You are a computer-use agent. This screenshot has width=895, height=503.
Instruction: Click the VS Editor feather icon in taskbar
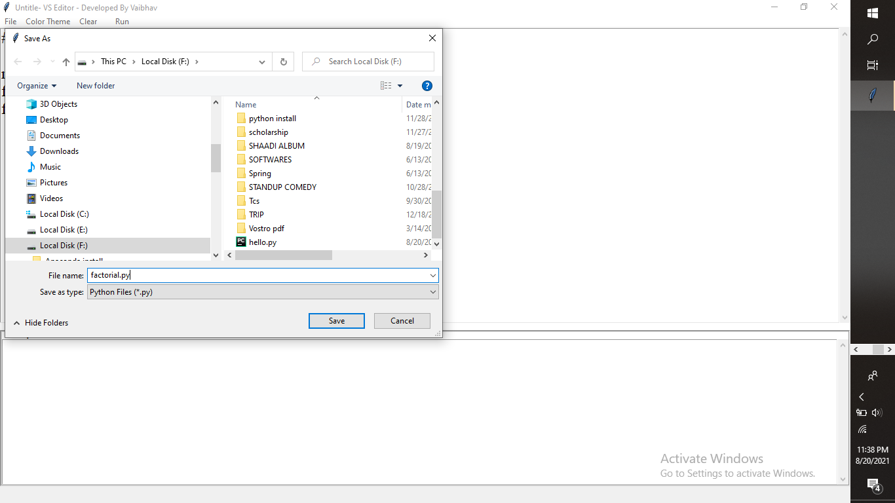point(872,95)
